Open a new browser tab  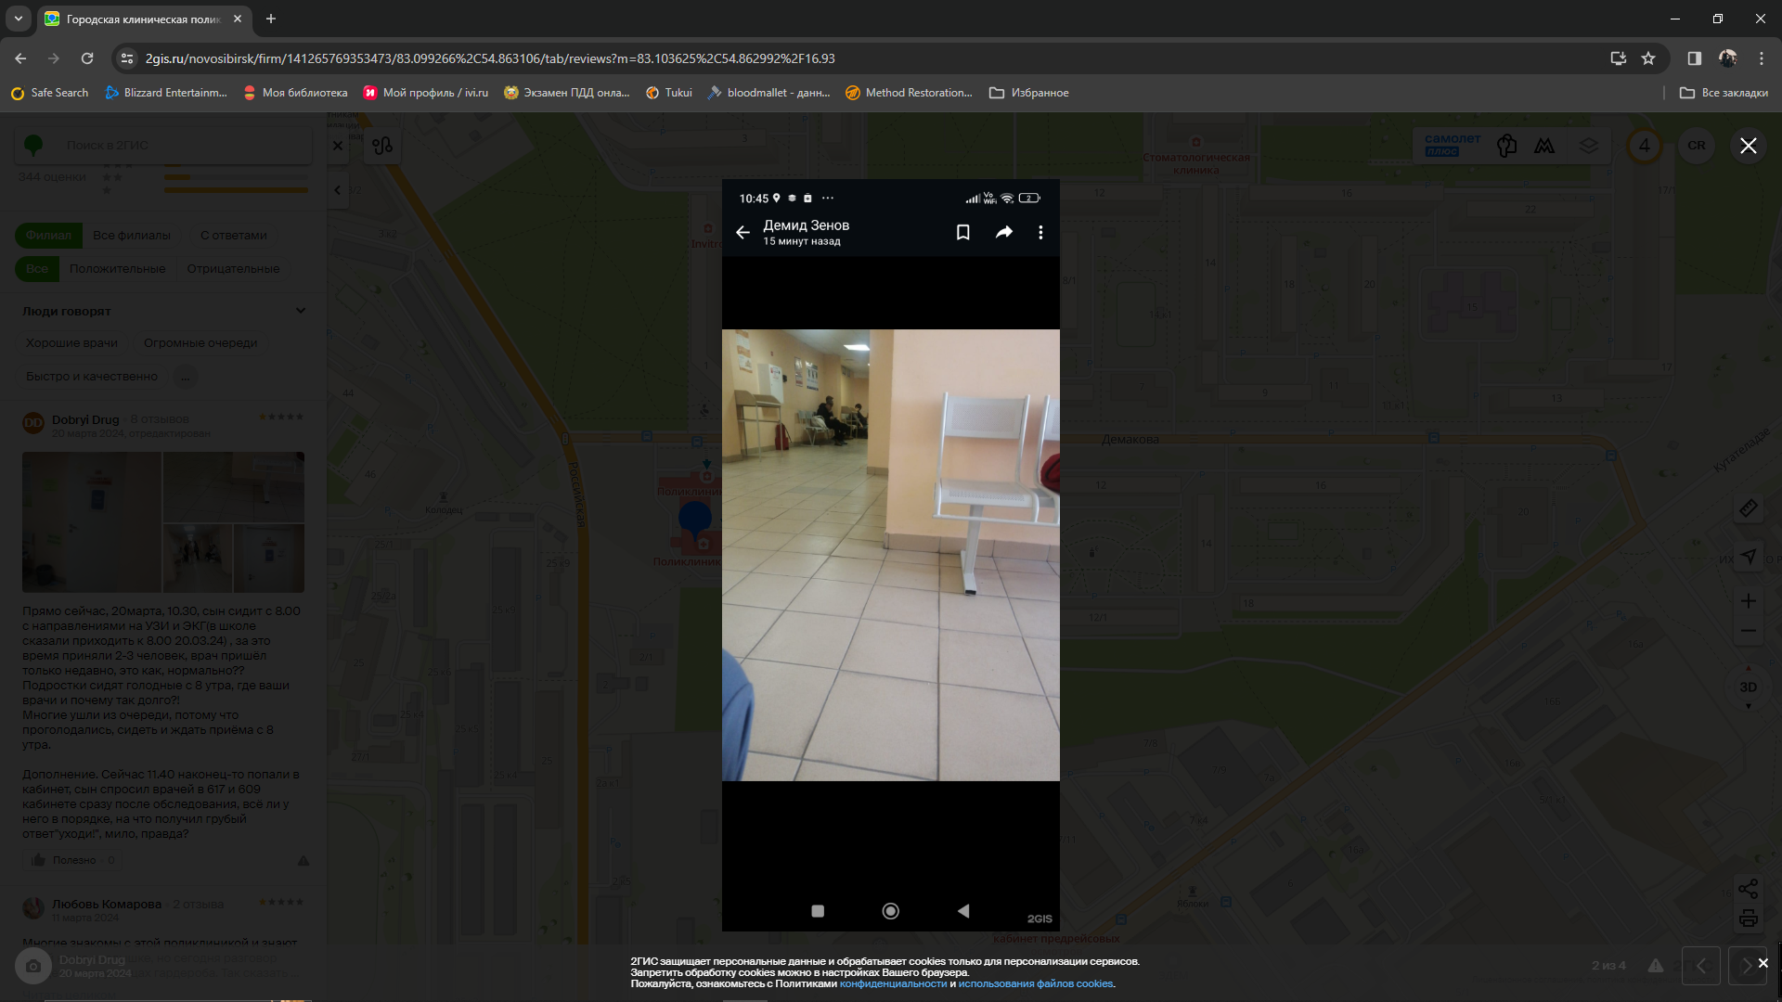(270, 19)
